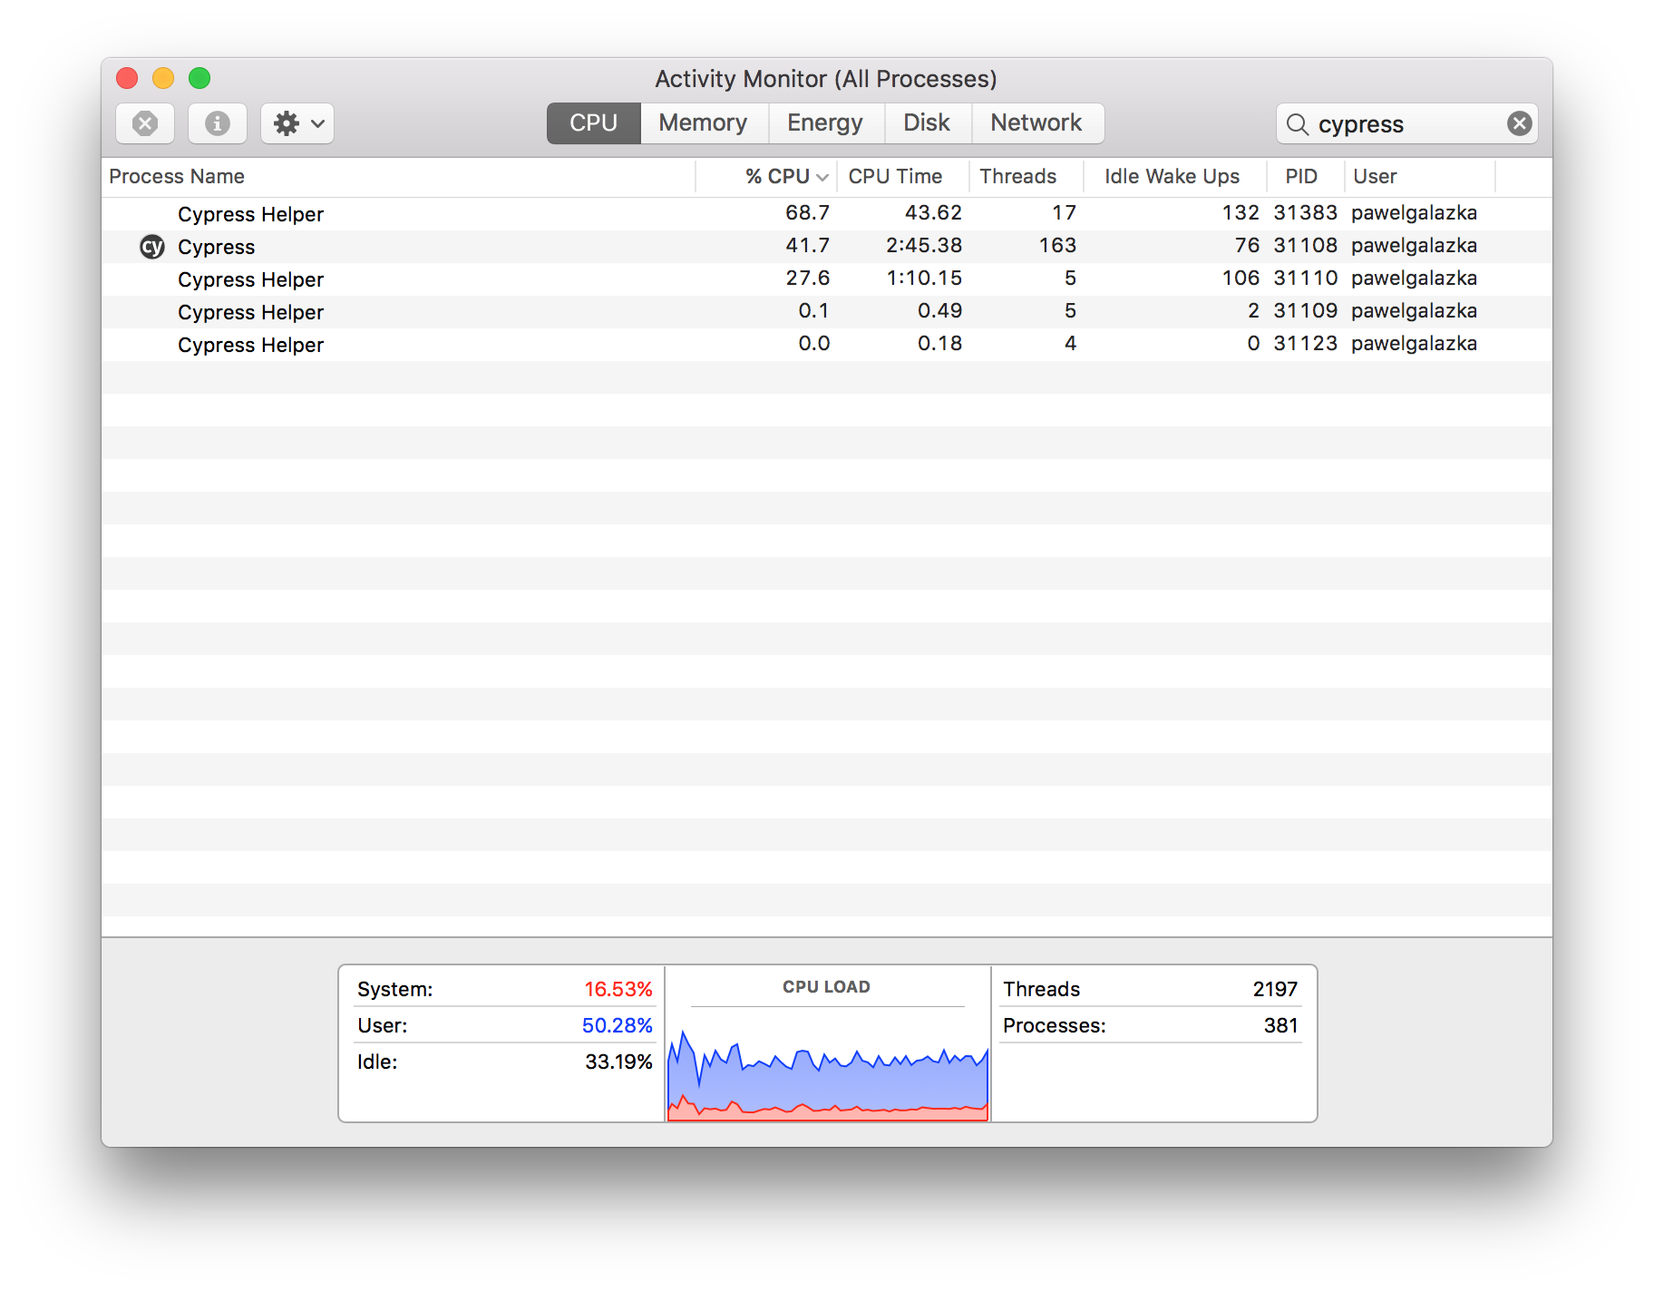Image resolution: width=1654 pixels, height=1292 pixels.
Task: Click the 0.18 CPU Time value
Action: coord(939,344)
